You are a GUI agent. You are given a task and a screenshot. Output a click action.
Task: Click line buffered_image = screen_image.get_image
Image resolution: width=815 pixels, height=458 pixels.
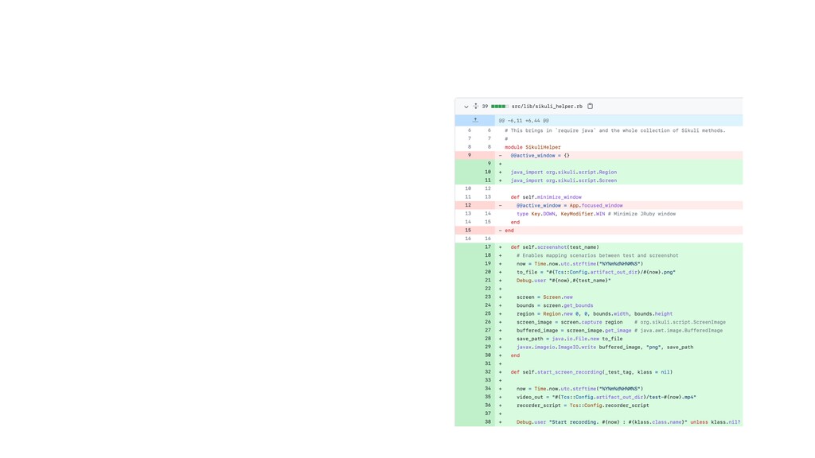click(619, 330)
